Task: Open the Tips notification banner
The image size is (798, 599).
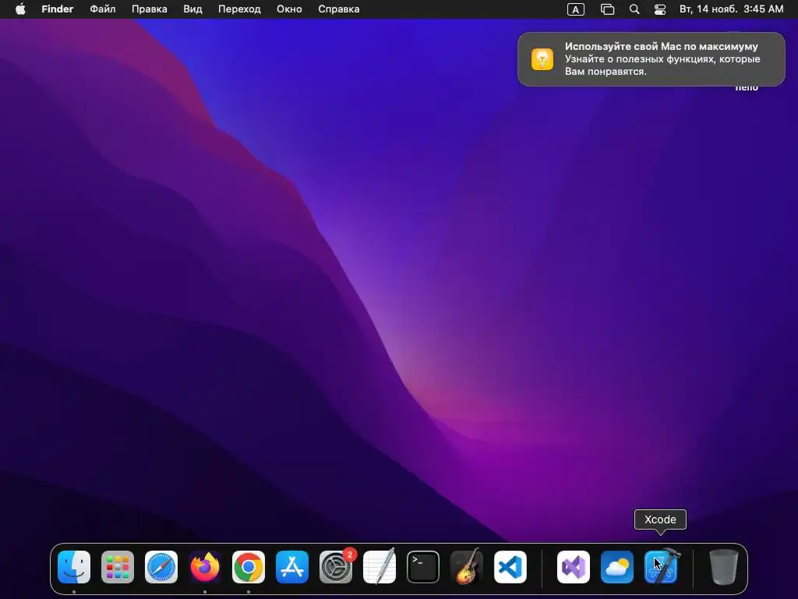Action: tap(651, 59)
